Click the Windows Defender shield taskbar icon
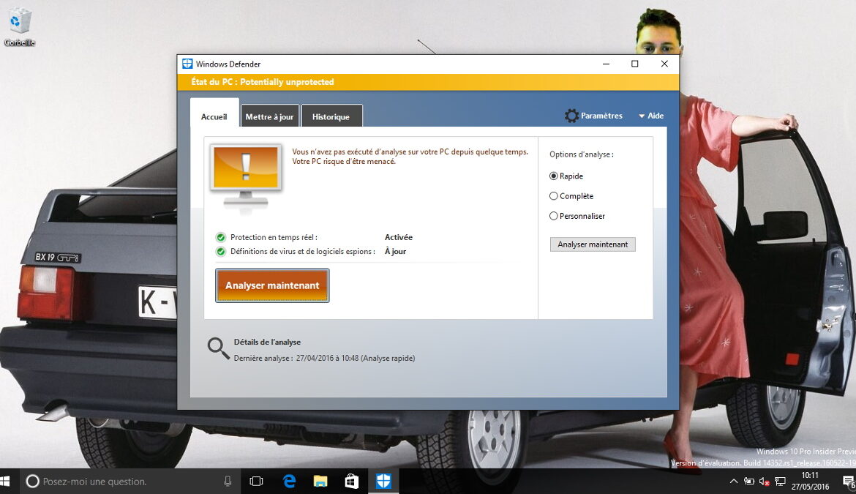This screenshot has height=494, width=856. pyautogui.click(x=382, y=482)
